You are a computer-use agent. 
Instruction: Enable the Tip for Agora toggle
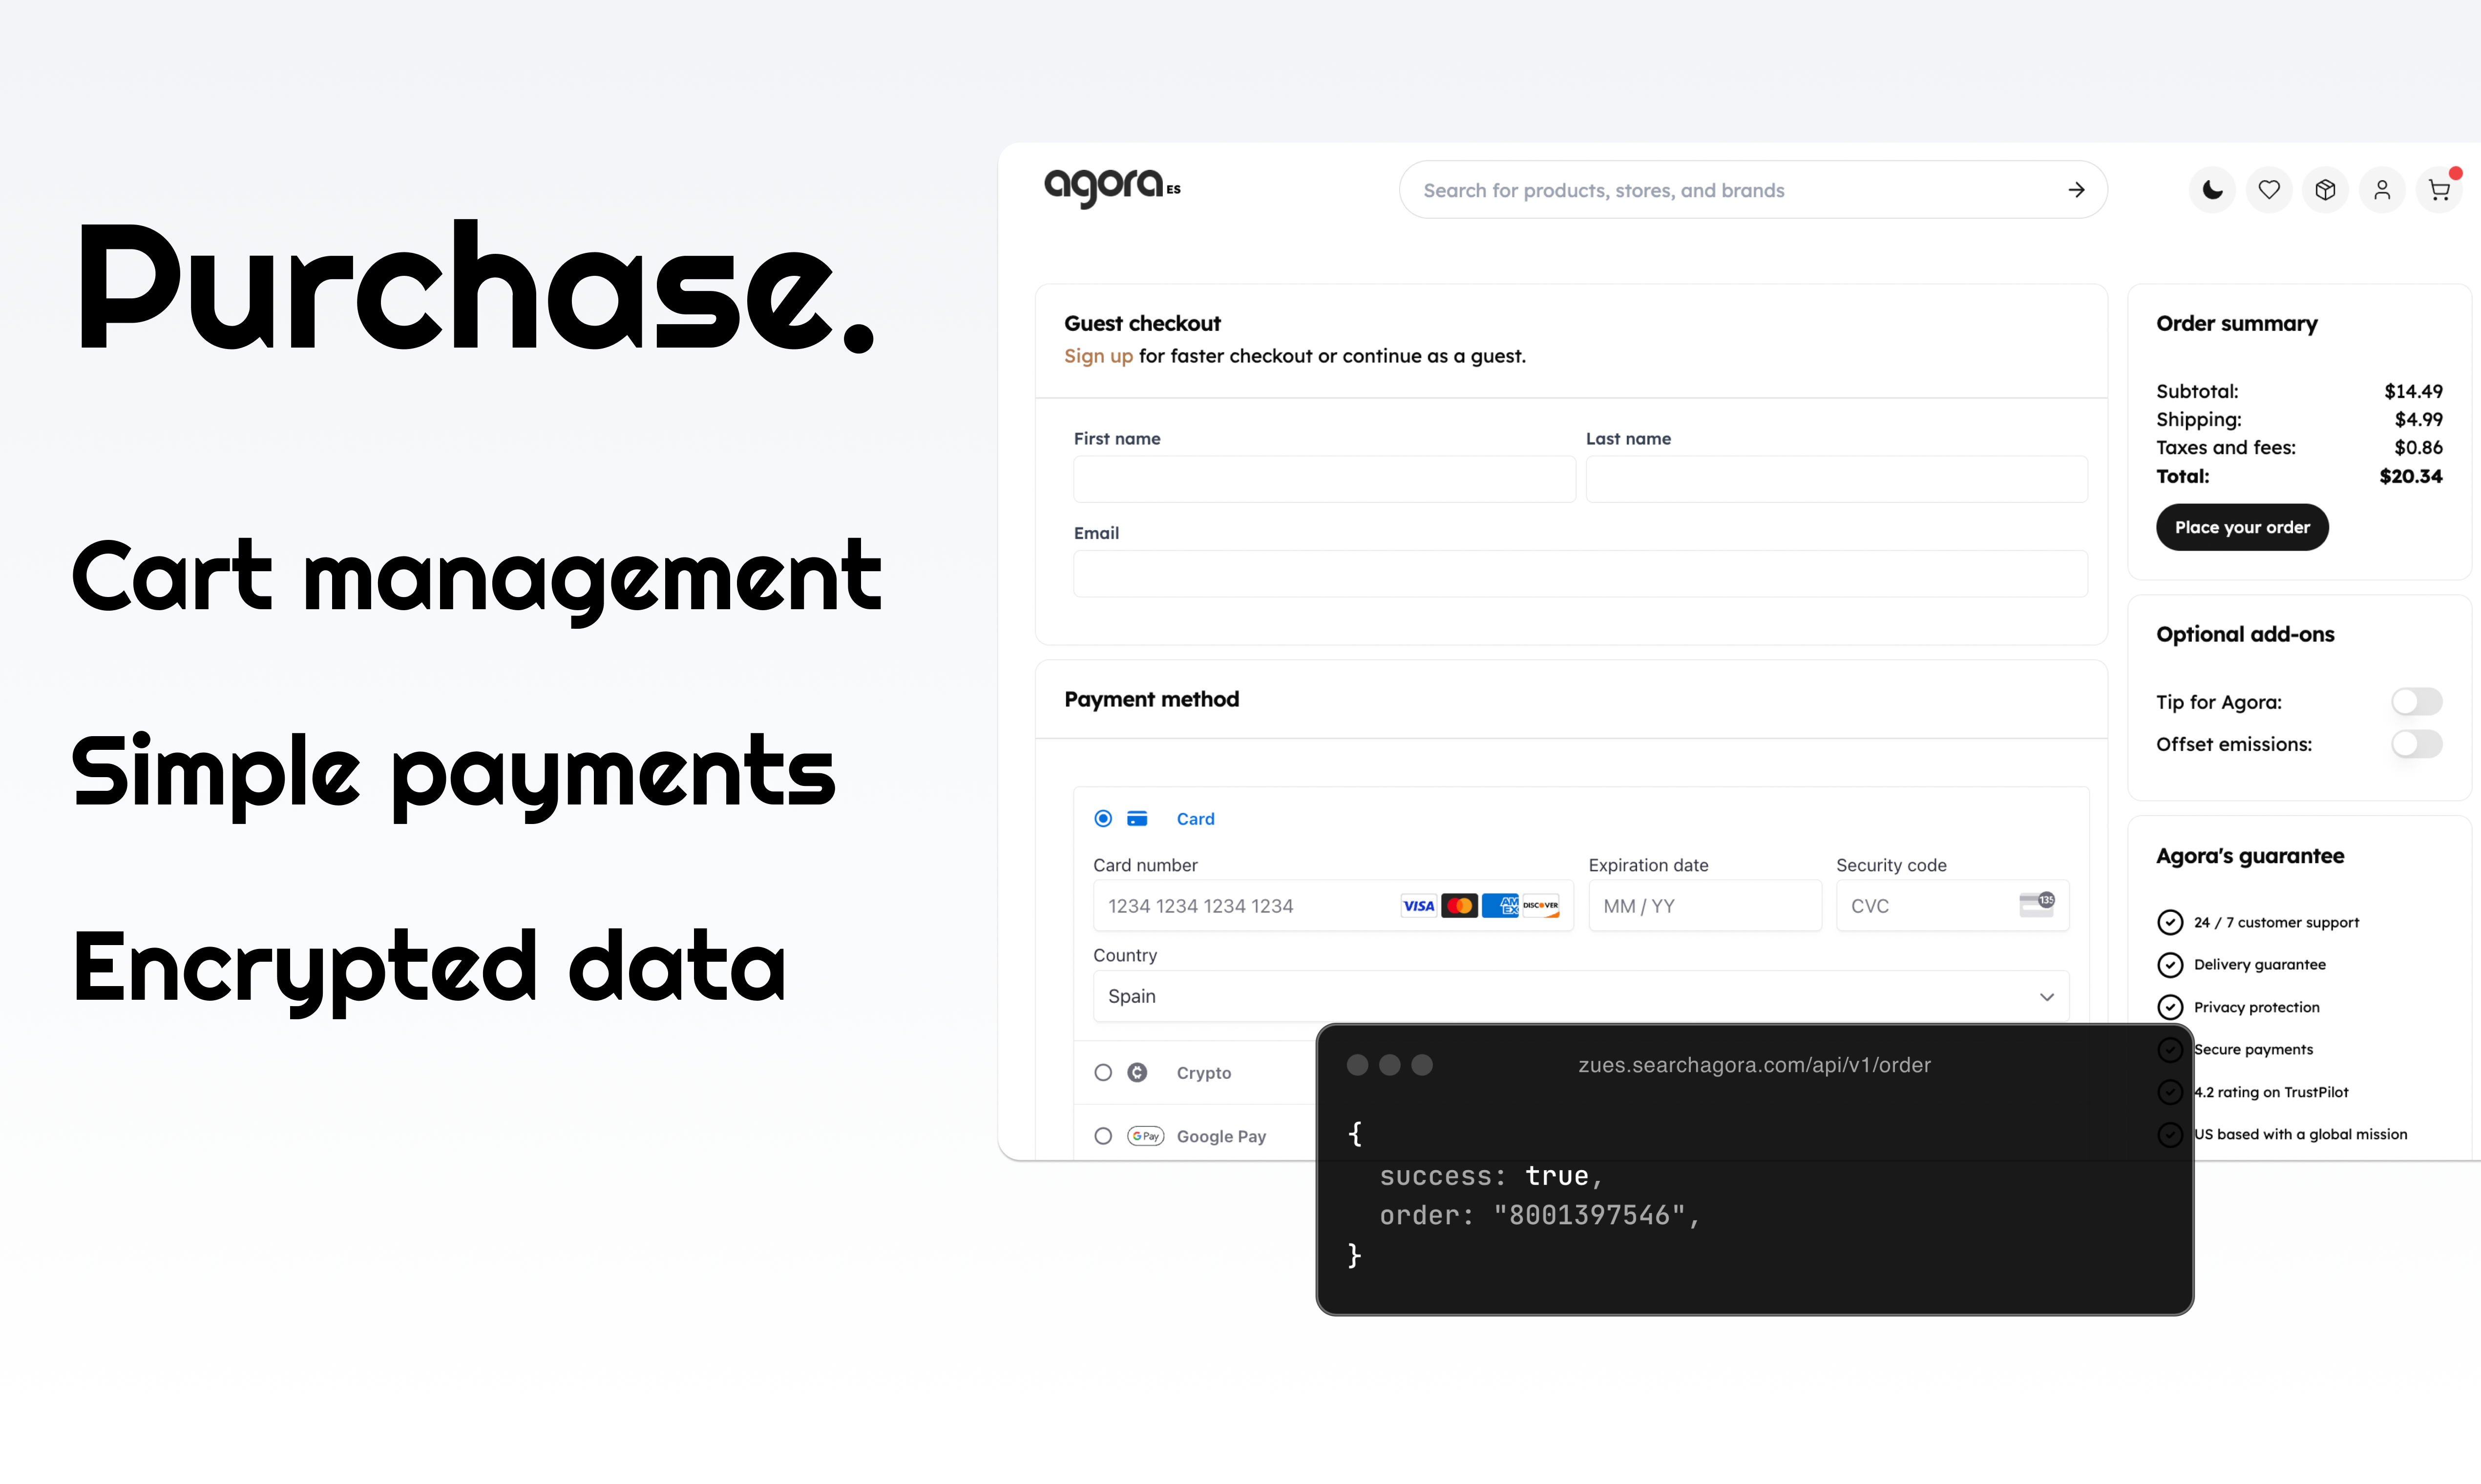(2417, 702)
